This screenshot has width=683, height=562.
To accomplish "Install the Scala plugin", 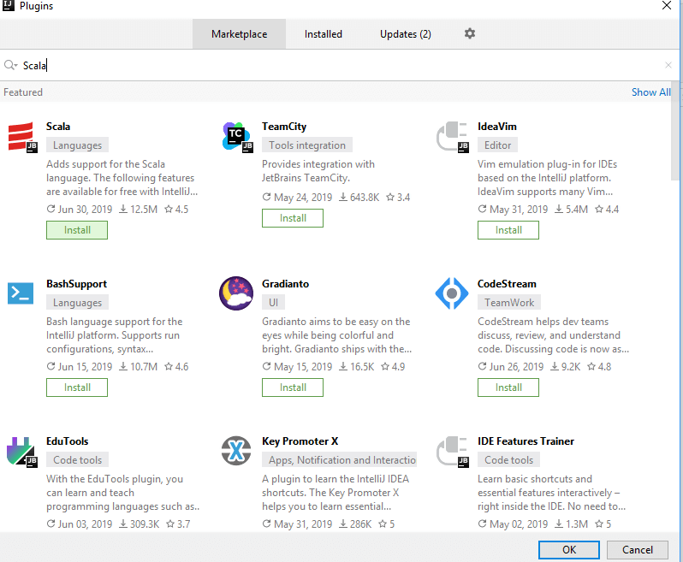I will (77, 230).
